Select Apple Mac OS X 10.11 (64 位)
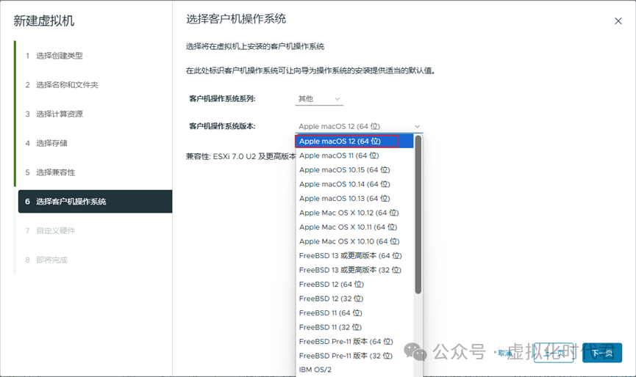 pos(354,227)
